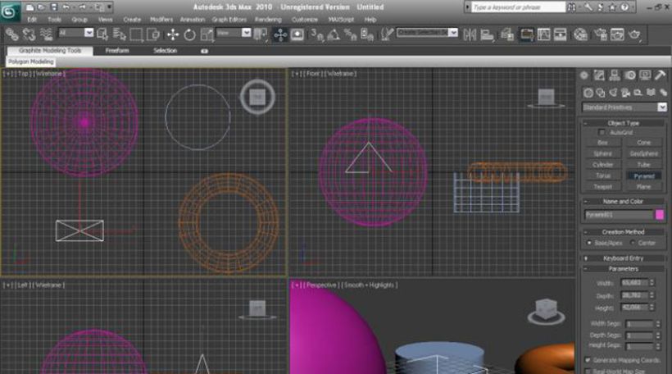Click the Pyramid01 object name field
Viewport: 672px width, 374px height.
coord(619,214)
